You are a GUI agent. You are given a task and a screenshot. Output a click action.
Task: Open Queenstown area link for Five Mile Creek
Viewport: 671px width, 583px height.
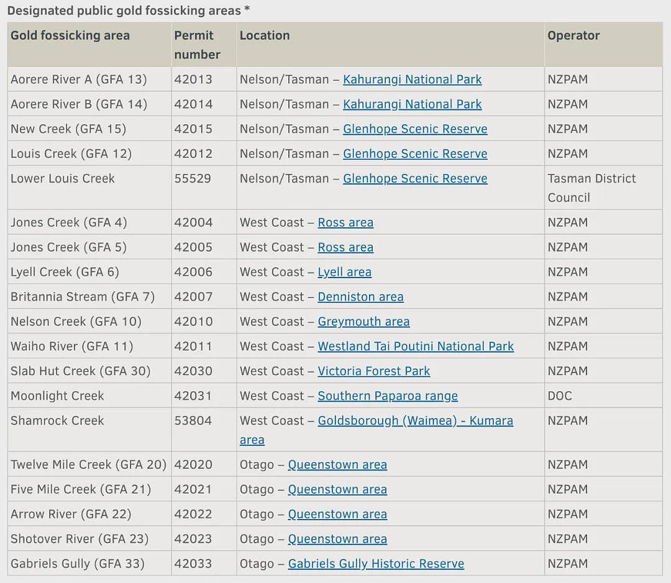coord(337,490)
